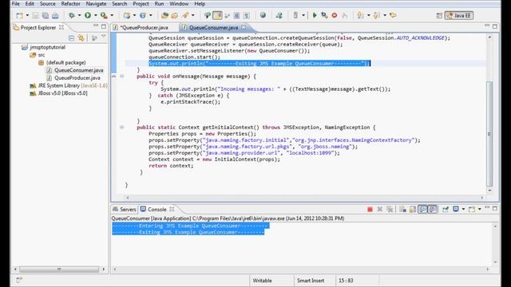Click the red Terminate button in Console
Image resolution: width=511 pixels, height=287 pixels.
pos(370,209)
